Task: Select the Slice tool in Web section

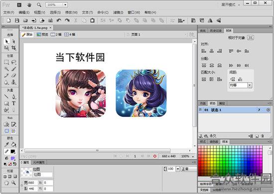Action: [13, 124]
